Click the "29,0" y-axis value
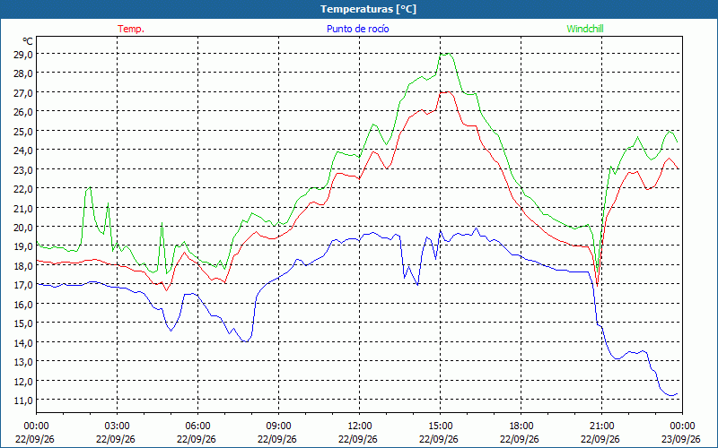Screen dimensions: 718x448 (x=23, y=55)
